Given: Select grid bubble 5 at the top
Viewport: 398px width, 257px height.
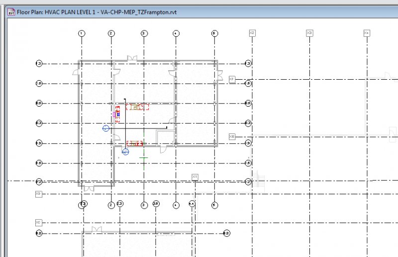Looking at the screenshot, I should click(214, 33).
